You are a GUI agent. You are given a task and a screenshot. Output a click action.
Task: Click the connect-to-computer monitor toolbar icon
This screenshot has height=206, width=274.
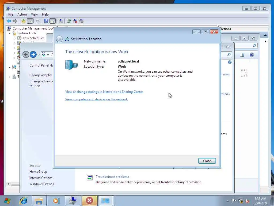(61, 21)
